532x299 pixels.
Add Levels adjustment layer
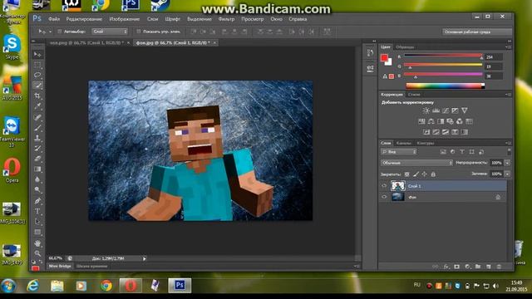[436, 110]
